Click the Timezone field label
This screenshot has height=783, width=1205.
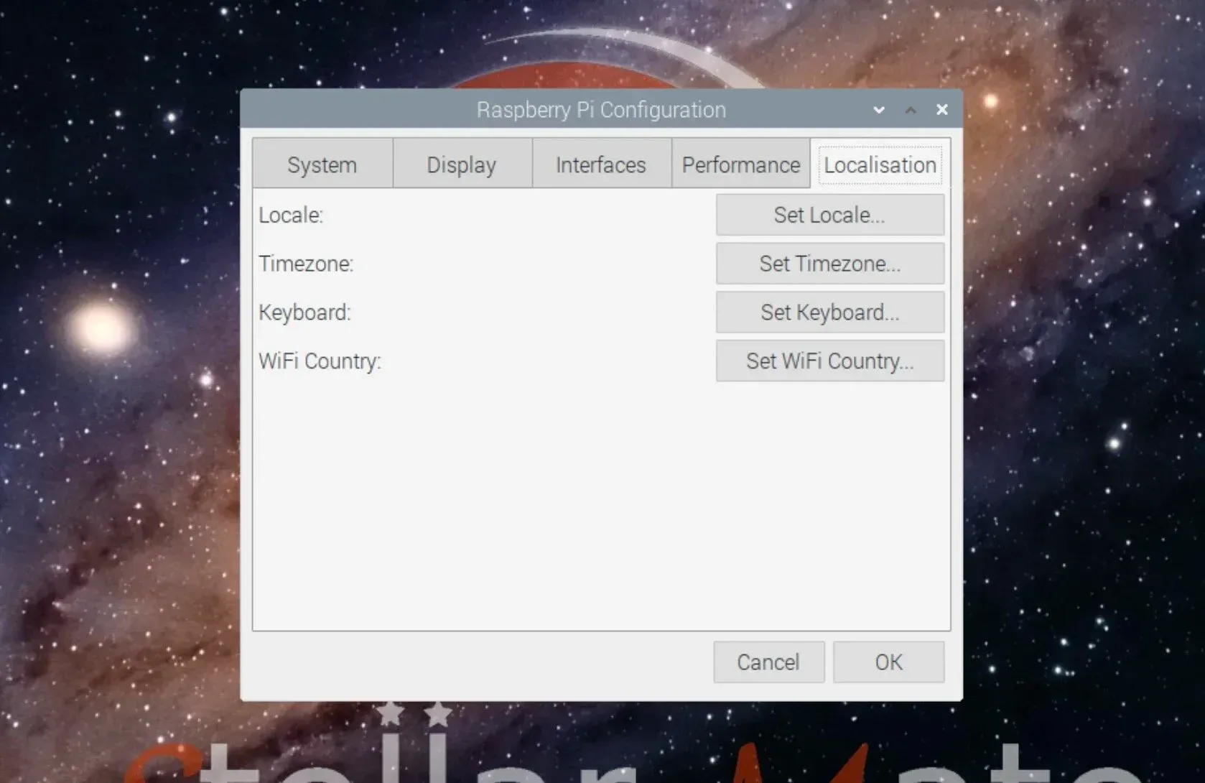pos(306,264)
